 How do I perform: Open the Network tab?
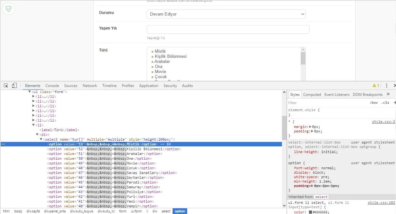[x=90, y=86]
